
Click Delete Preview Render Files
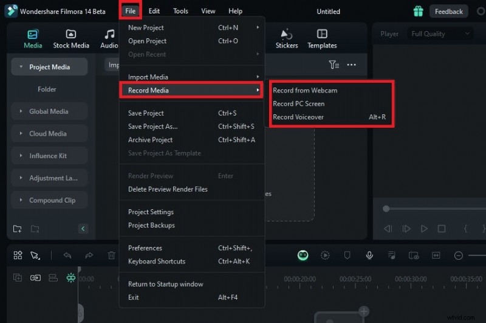point(191,189)
